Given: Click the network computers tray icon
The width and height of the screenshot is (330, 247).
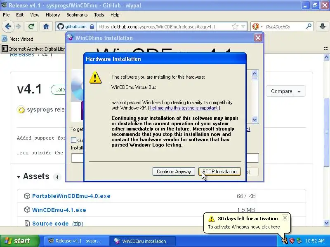Looking at the screenshot, I should pos(299,241).
